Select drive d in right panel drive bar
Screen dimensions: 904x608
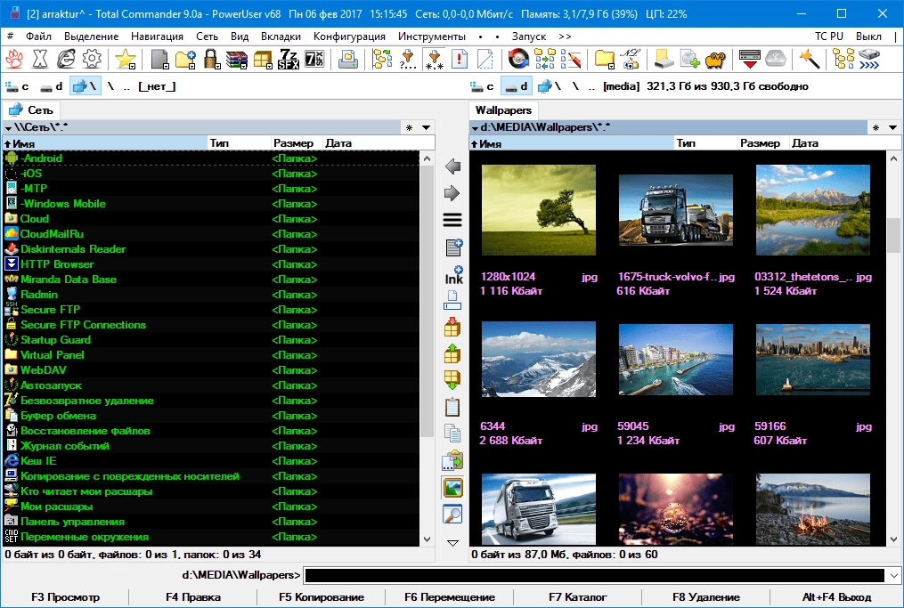tap(516, 86)
